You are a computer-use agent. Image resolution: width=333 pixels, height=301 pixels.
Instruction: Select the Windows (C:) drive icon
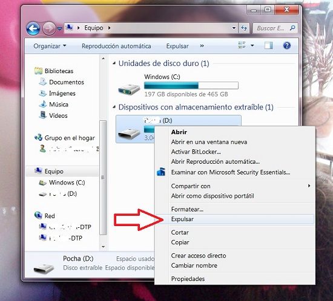coord(129,89)
